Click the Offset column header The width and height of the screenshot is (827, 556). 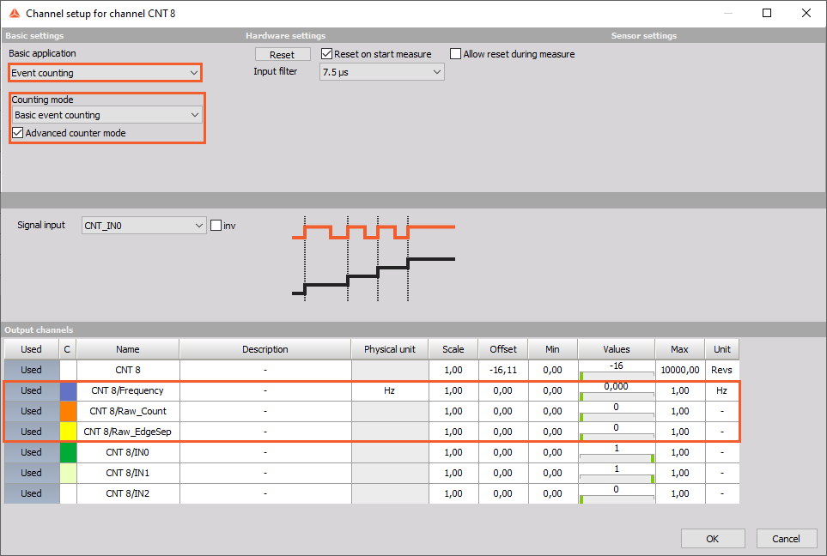503,349
